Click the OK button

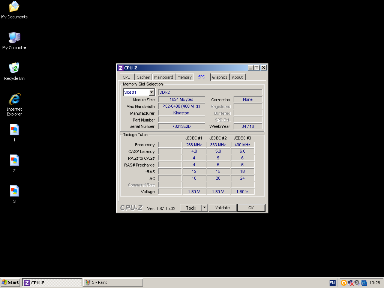[251, 208]
